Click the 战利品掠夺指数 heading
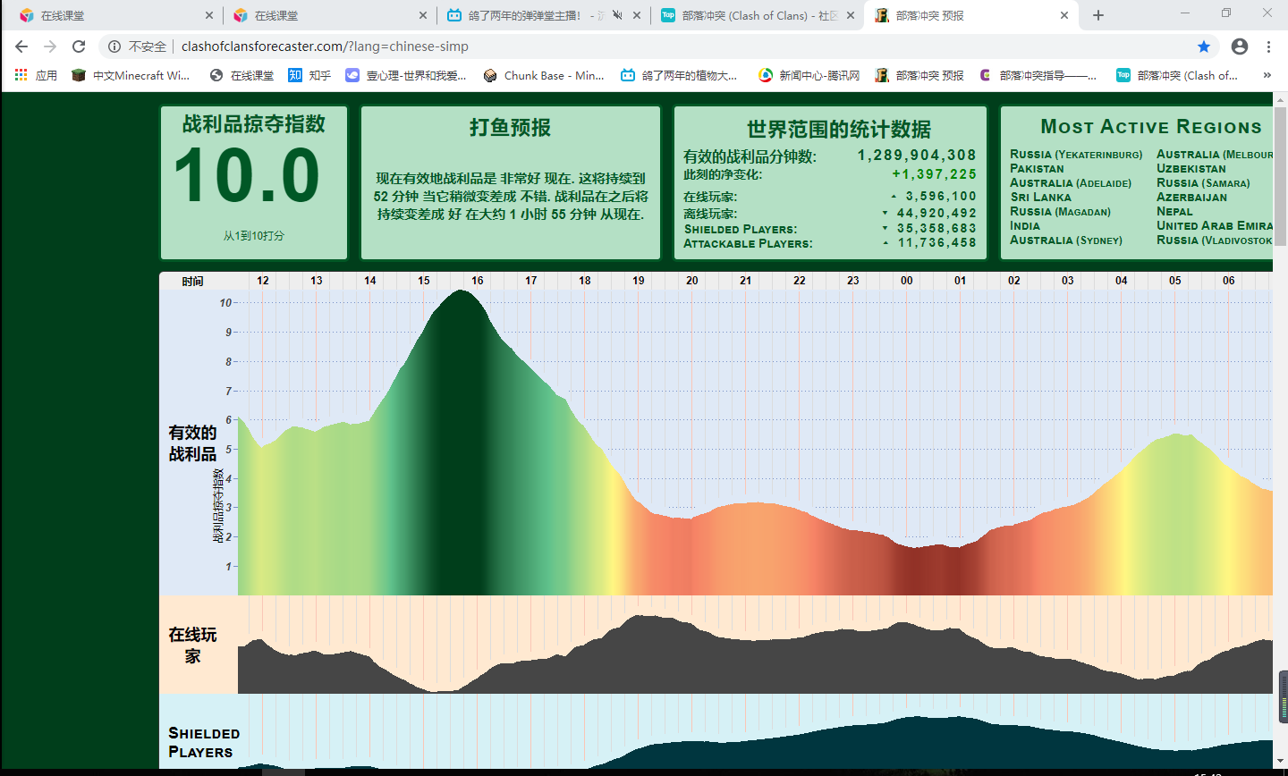Viewport: 1288px width, 776px height. (x=254, y=123)
